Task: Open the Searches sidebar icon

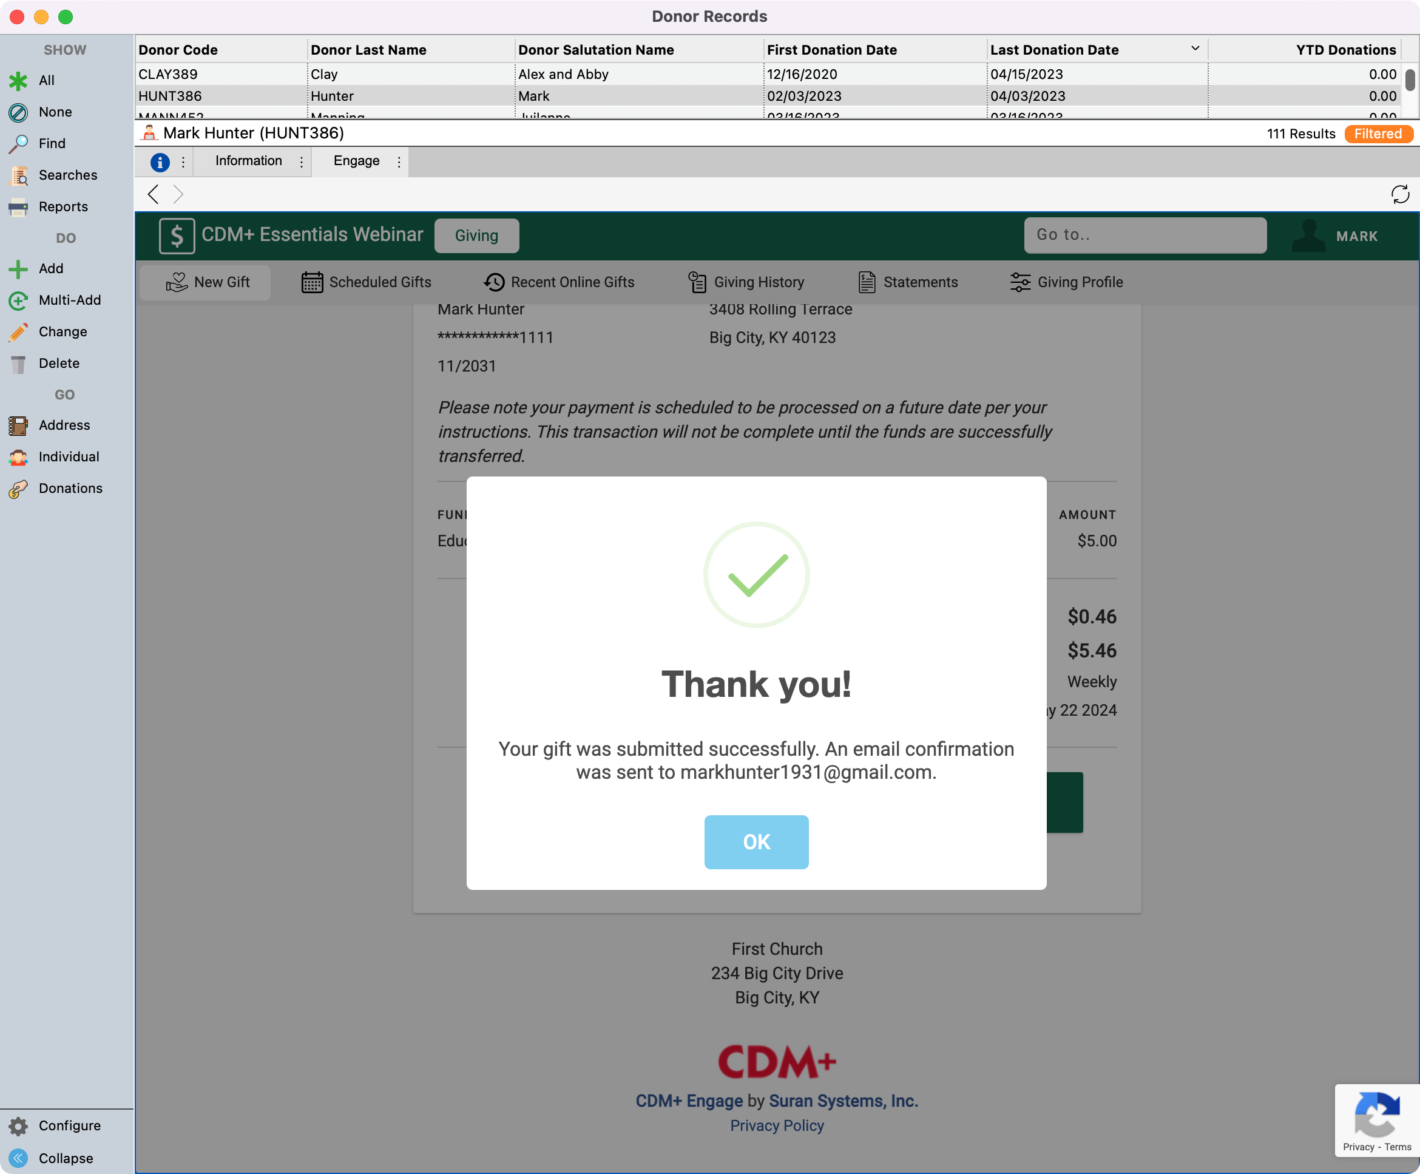Action: coord(18,175)
